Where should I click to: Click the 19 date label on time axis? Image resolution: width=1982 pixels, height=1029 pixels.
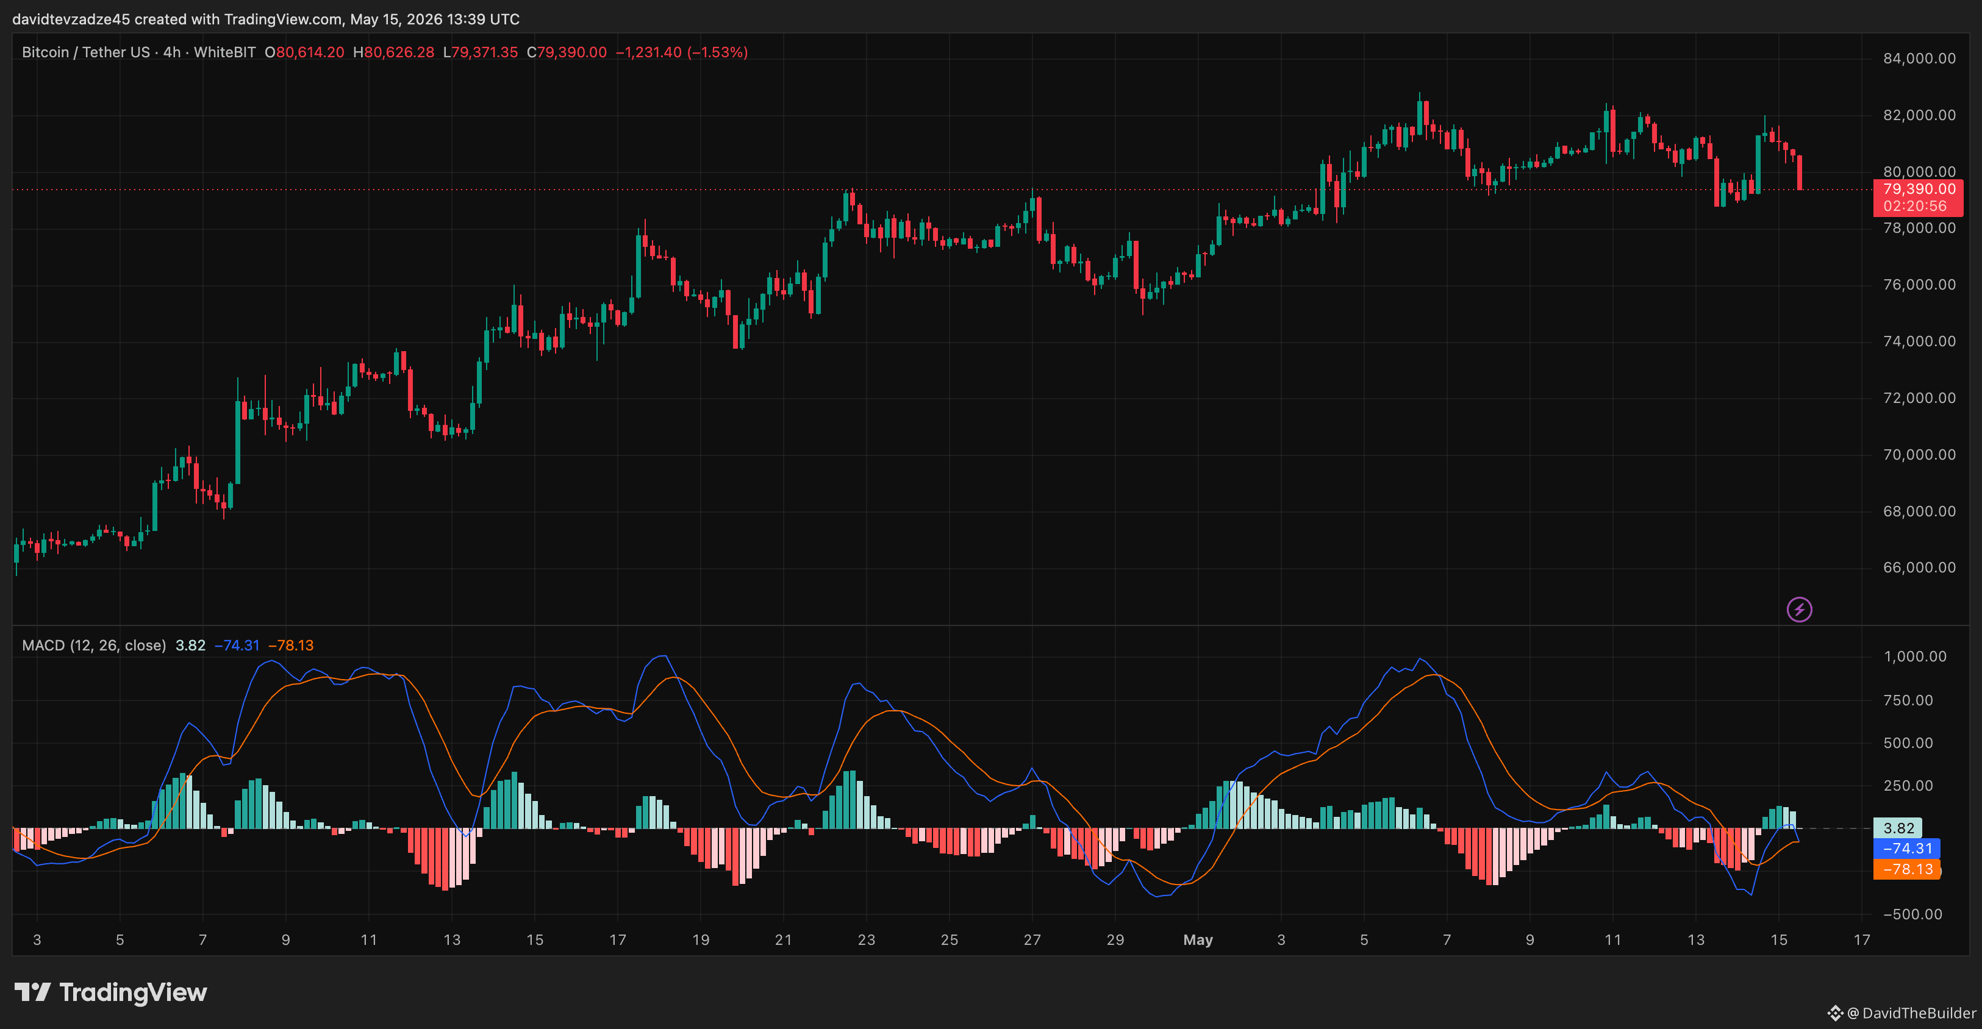700,940
